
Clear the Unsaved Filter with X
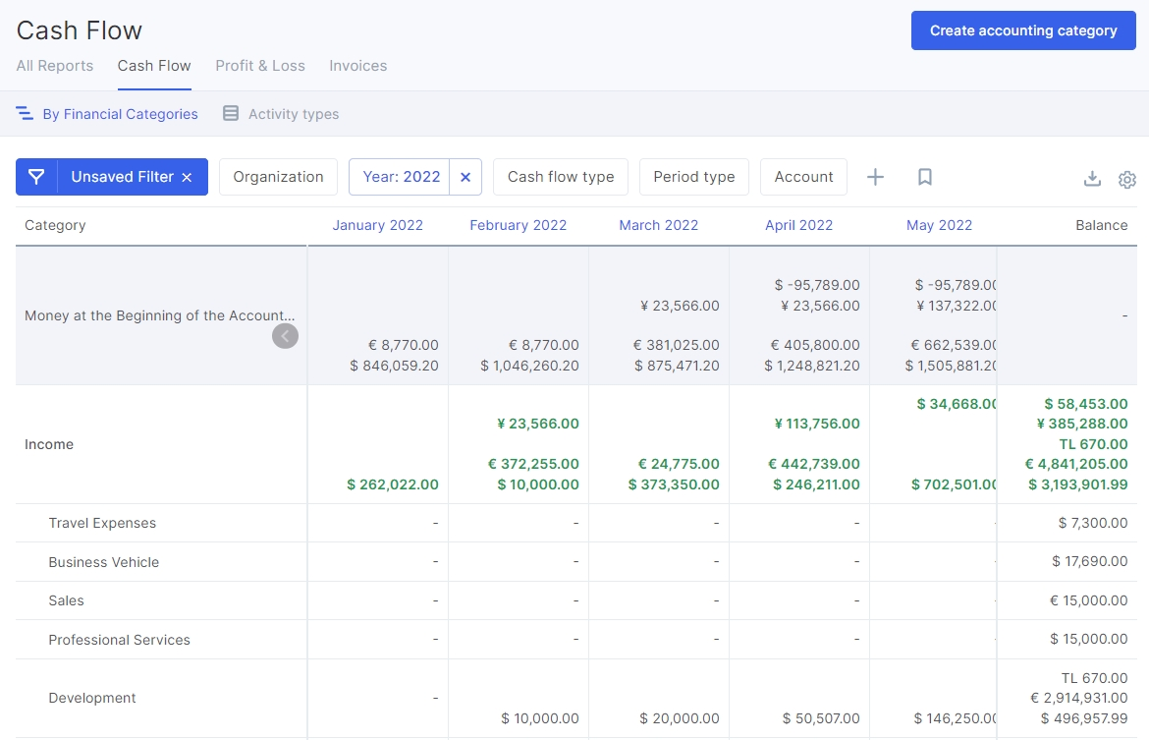pyautogui.click(x=187, y=178)
